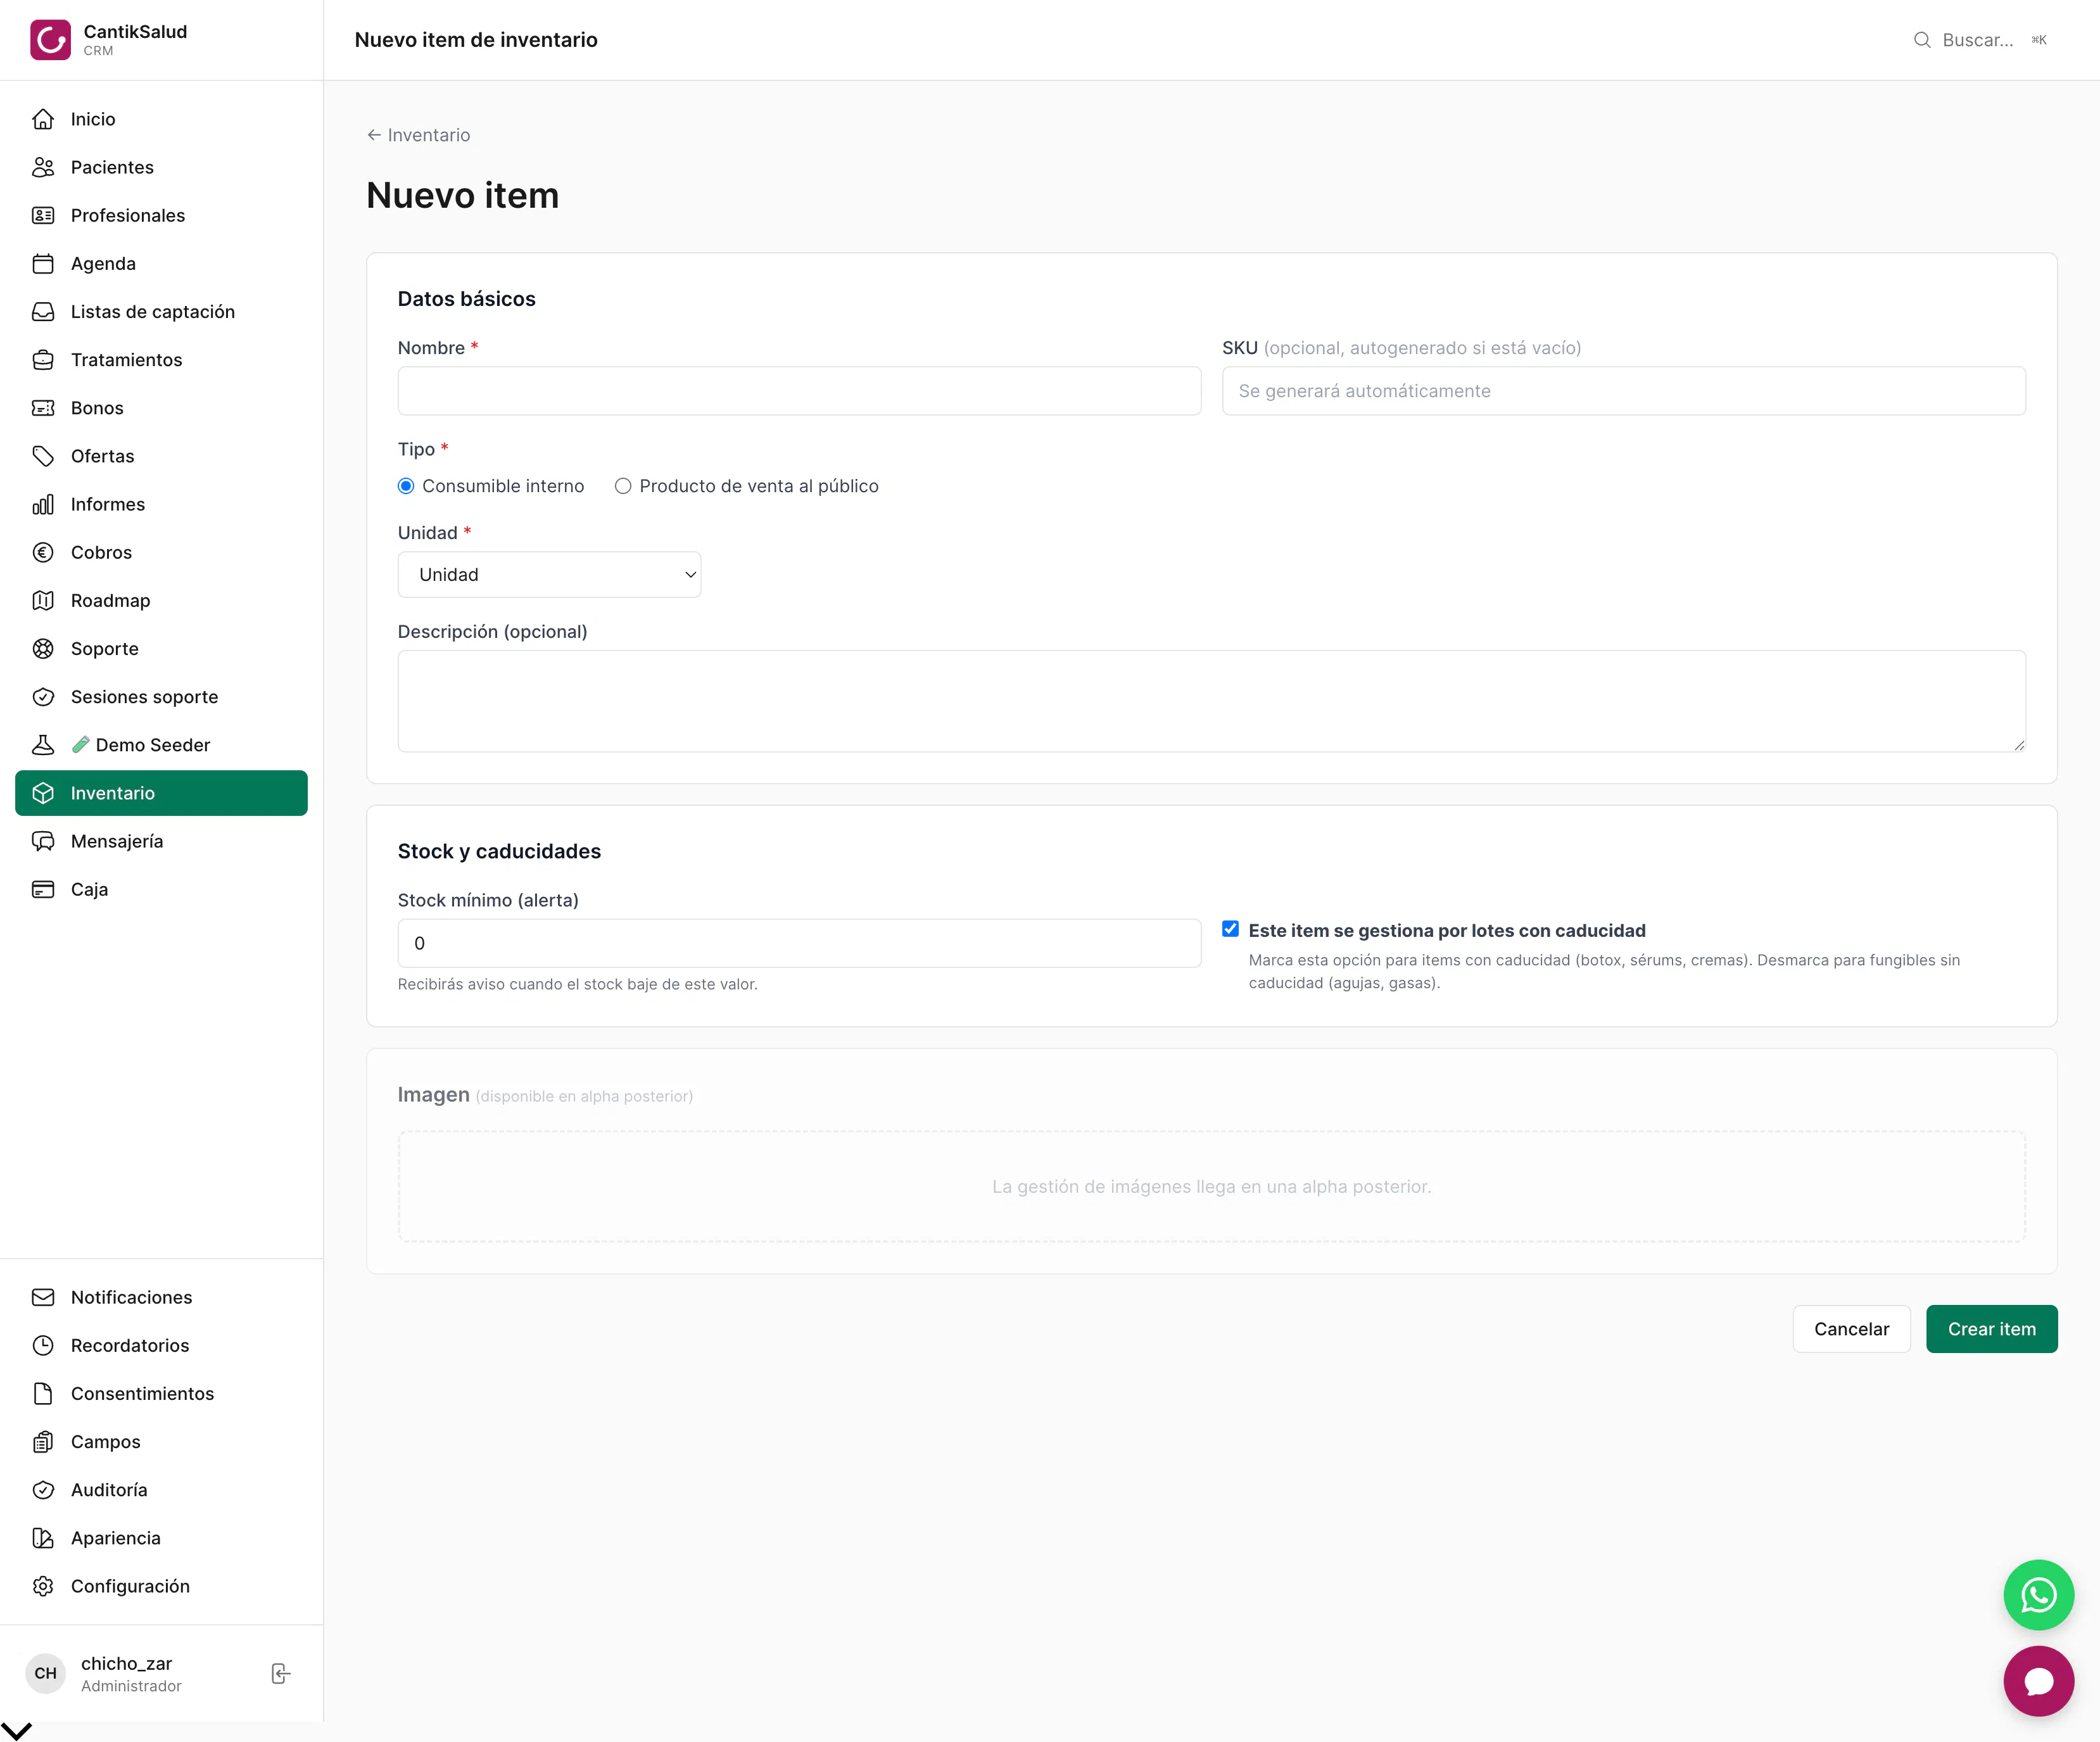Click the Campos clipboard icon
Screen dimensions: 2100x1742
pyautogui.click(x=43, y=1441)
